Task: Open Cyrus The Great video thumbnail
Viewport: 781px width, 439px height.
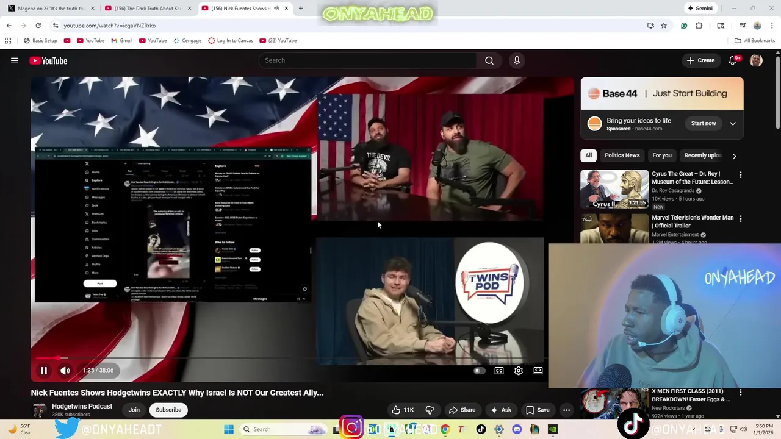Action: pyautogui.click(x=614, y=189)
